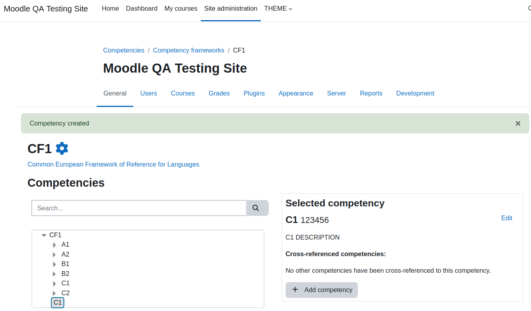Expand the A1 competency arrow
Viewport: 531px width, 311px height.
[x=54, y=245]
